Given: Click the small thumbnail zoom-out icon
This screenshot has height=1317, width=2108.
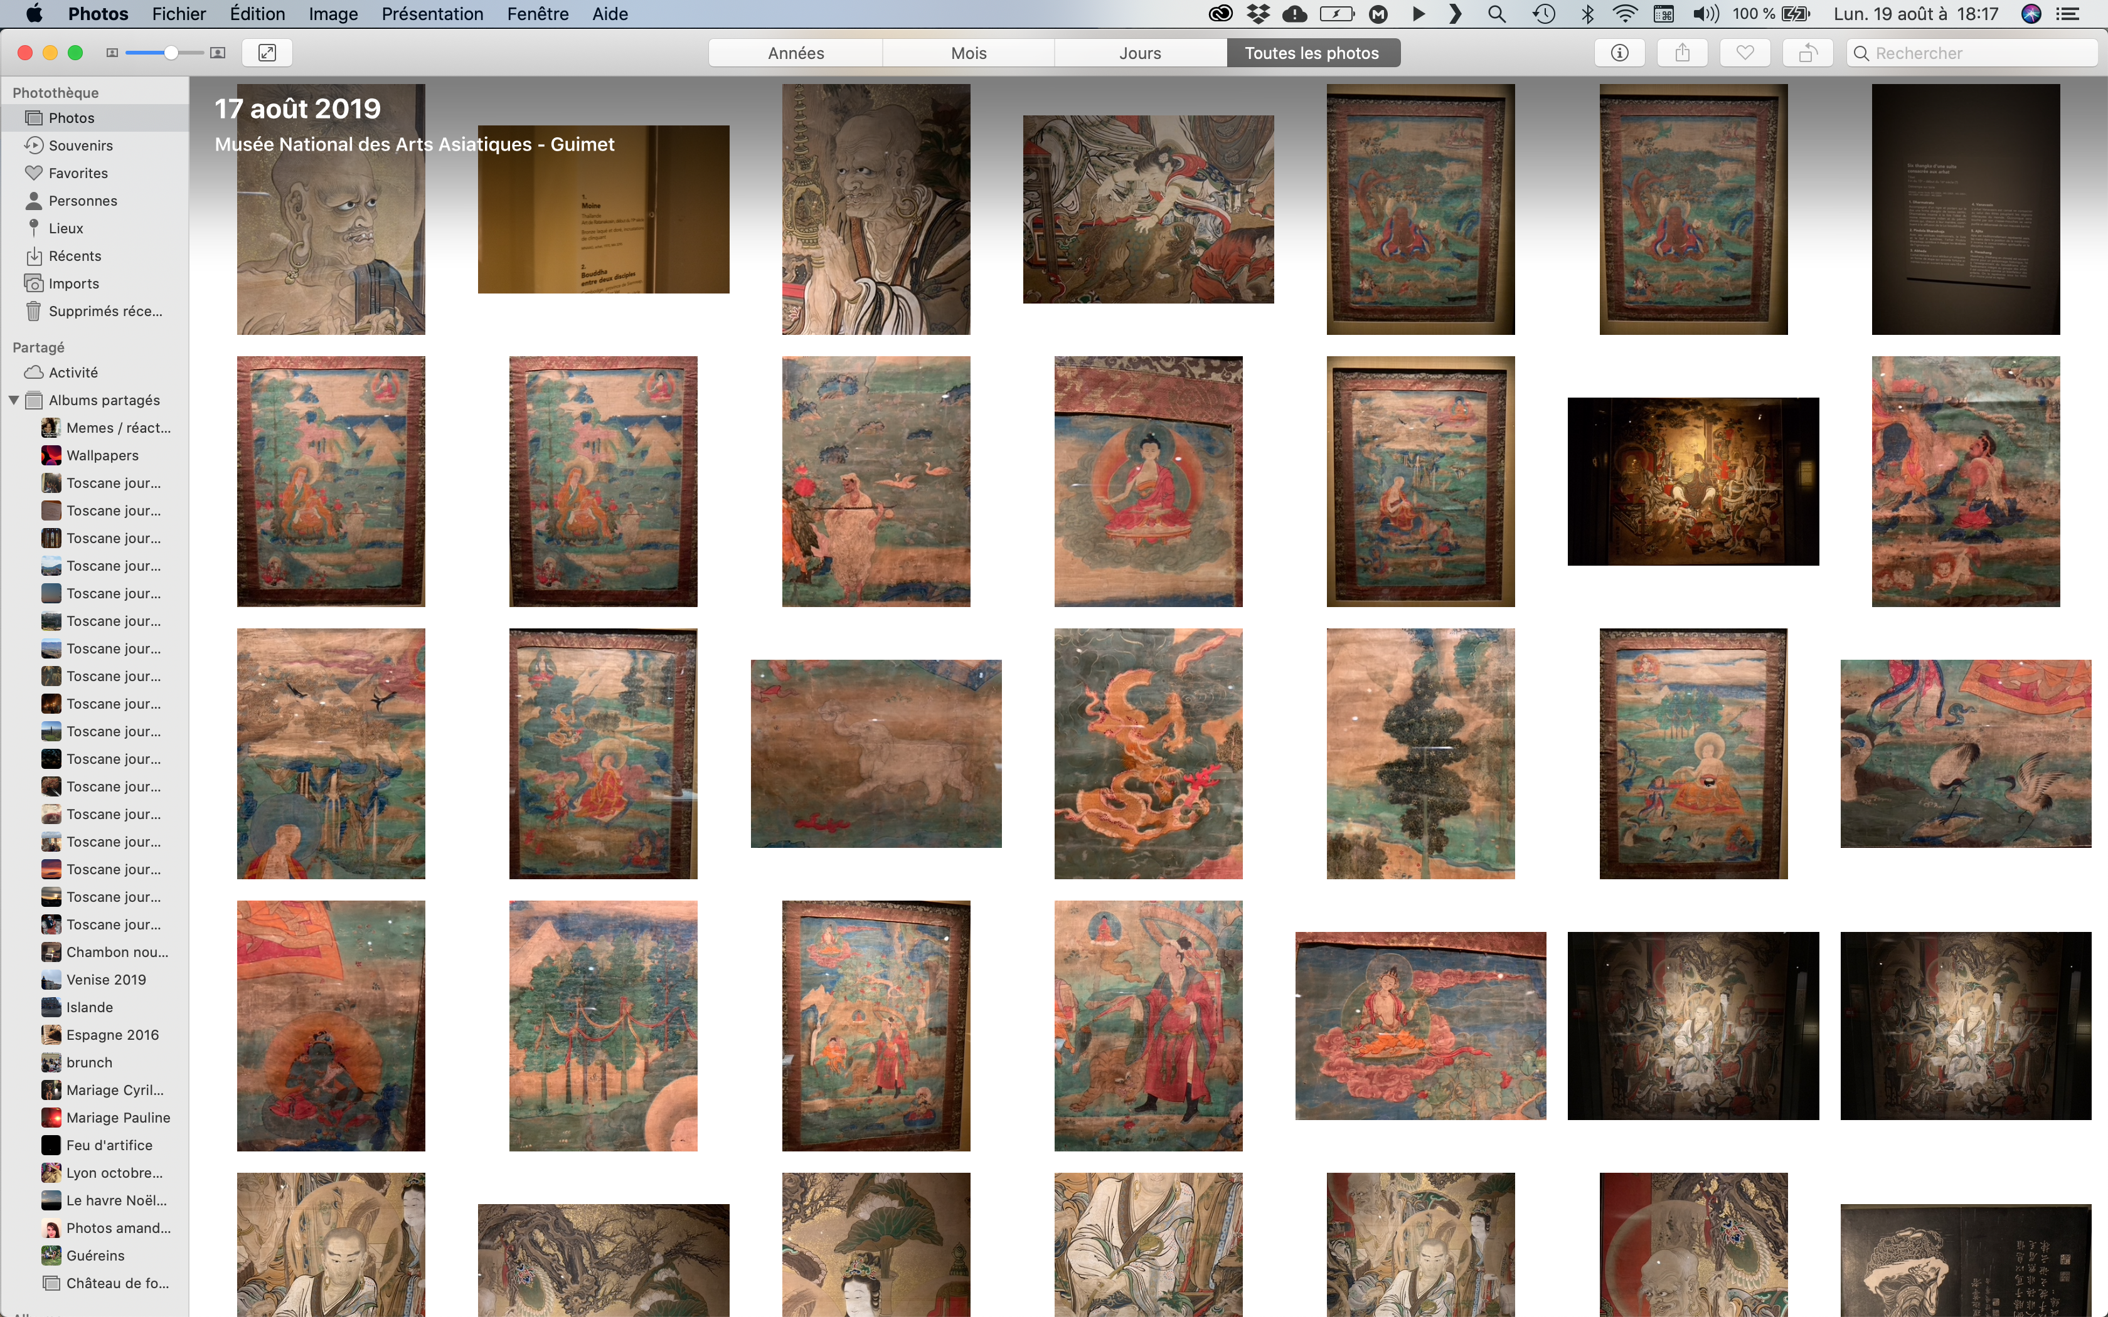Looking at the screenshot, I should [112, 53].
